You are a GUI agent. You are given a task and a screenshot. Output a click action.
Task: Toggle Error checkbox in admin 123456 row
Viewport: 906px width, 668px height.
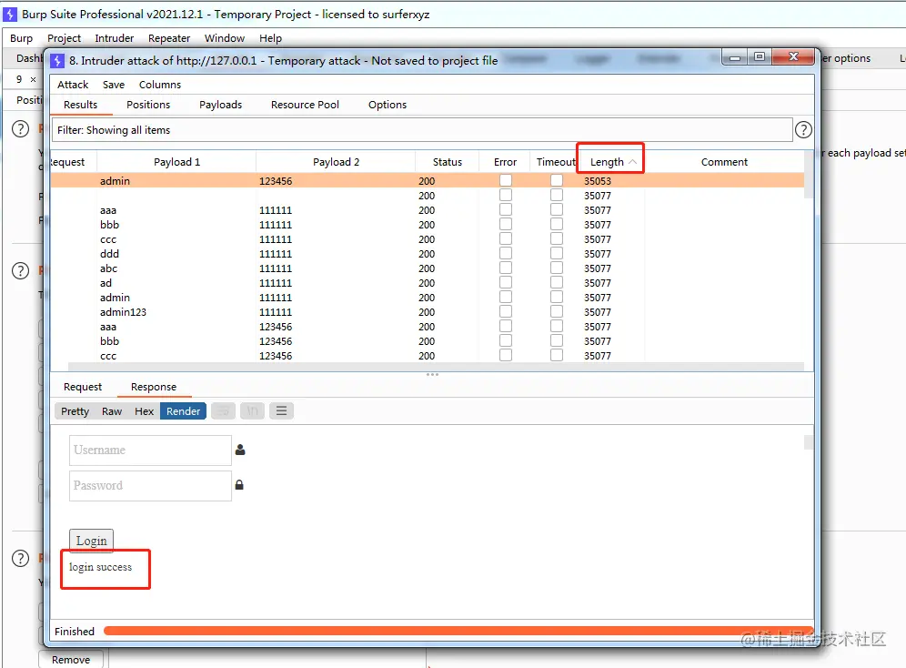[506, 180]
